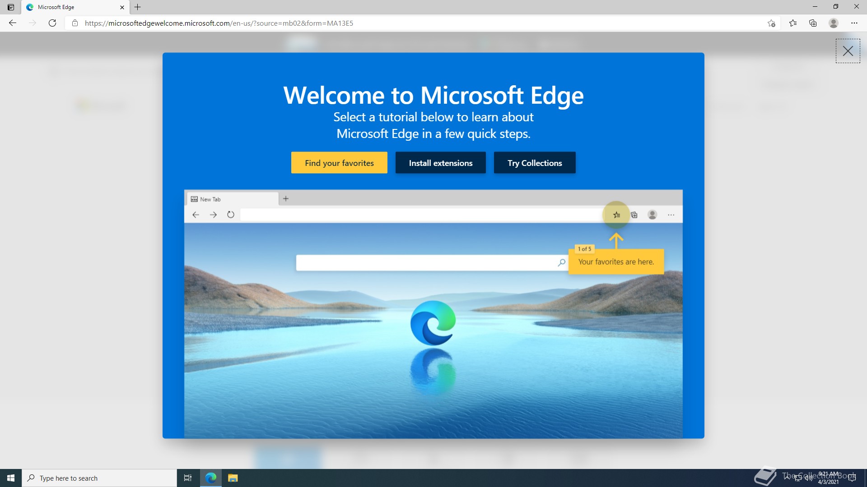Close the Microsoft Edge tab

point(122,7)
